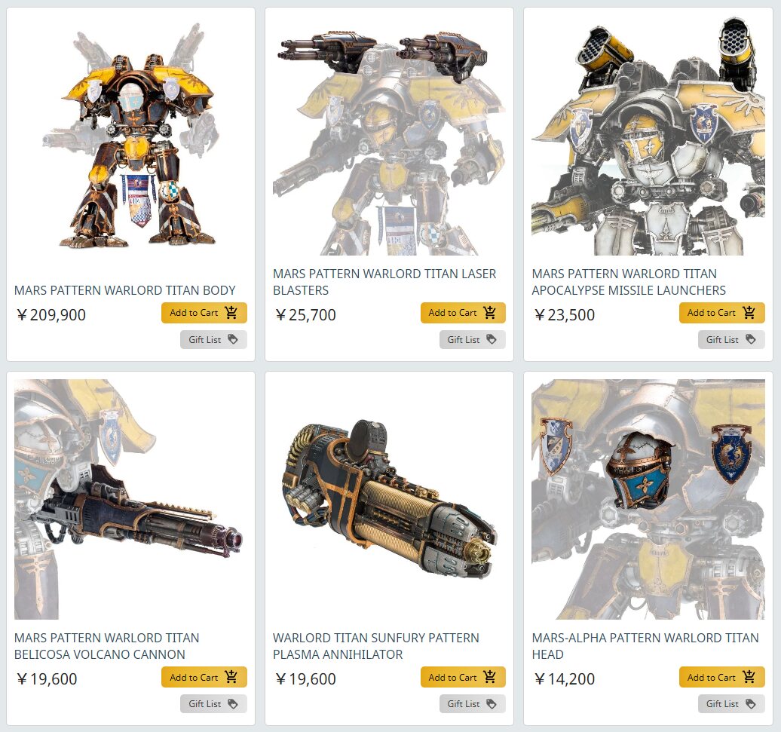Click cart icon for Apocalypse Missile Launchers
Viewport: 781px width, 732px height.
pos(749,313)
